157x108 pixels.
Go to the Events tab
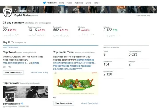coord(88,3)
